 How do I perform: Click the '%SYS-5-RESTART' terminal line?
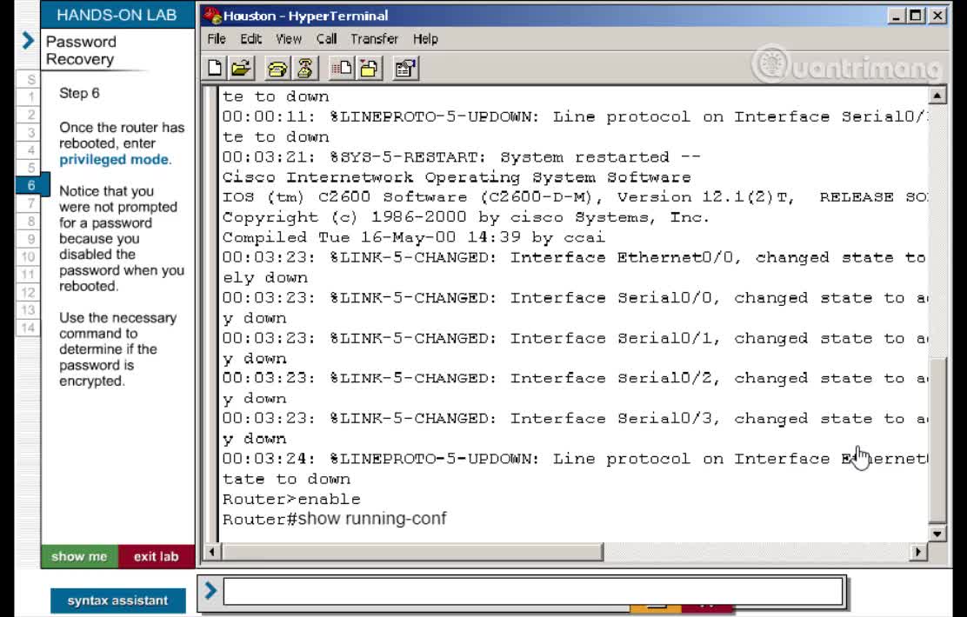click(x=461, y=157)
